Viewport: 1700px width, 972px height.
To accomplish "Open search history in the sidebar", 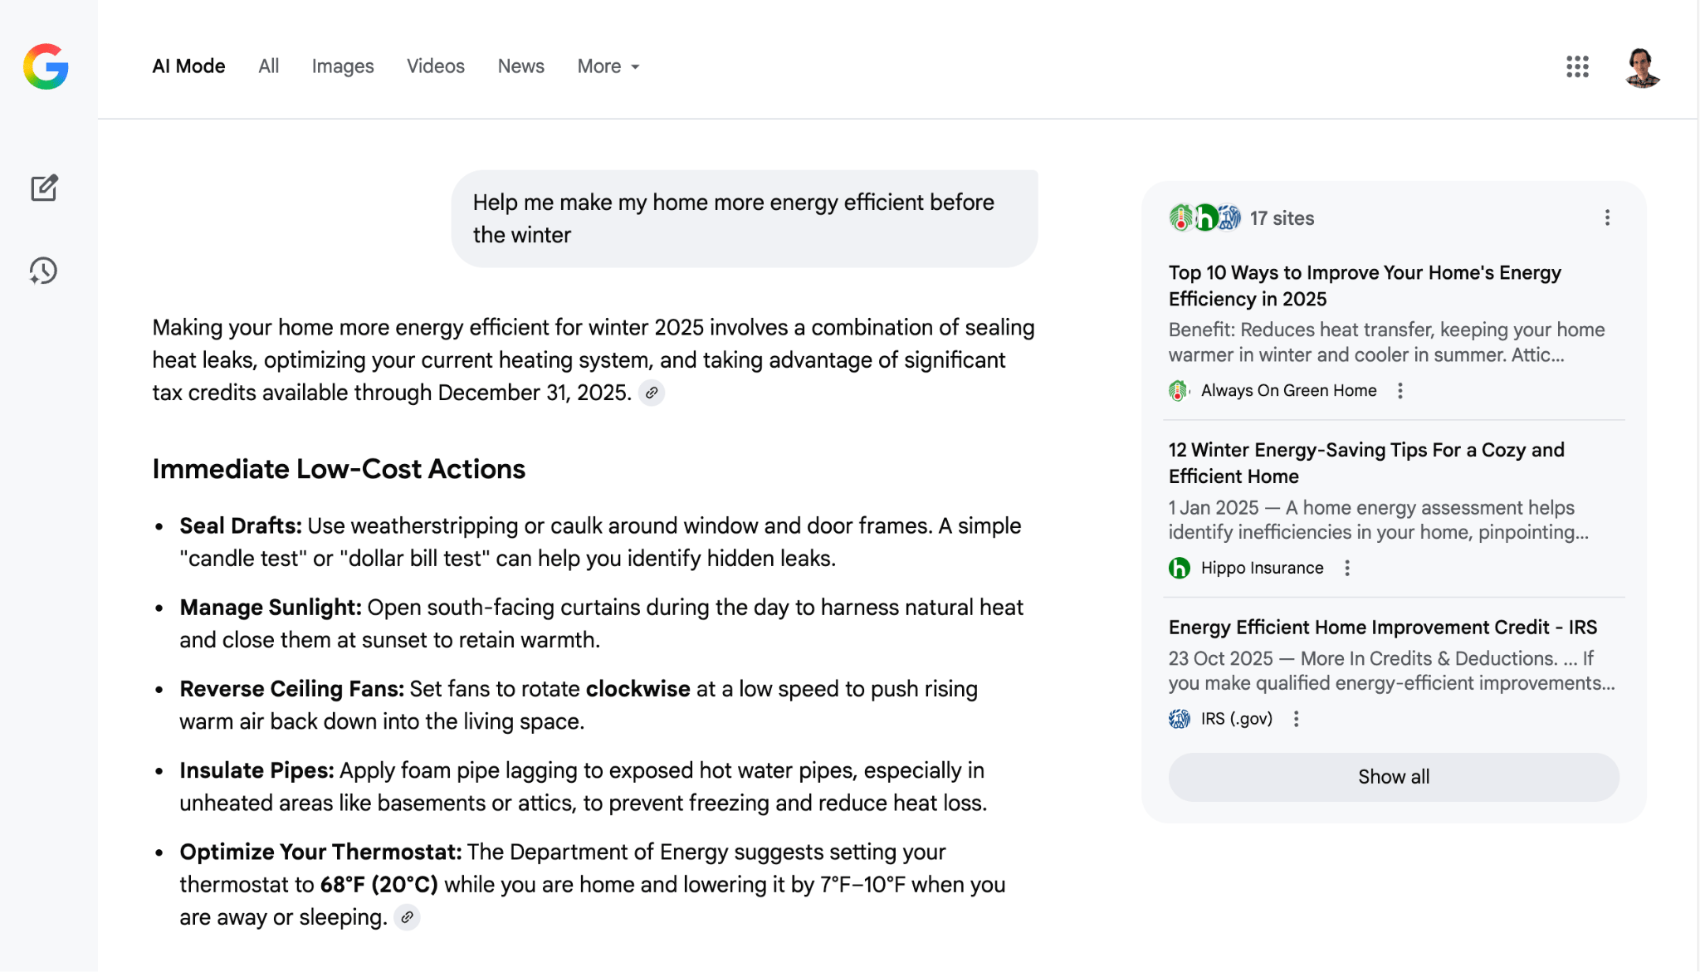I will point(44,271).
